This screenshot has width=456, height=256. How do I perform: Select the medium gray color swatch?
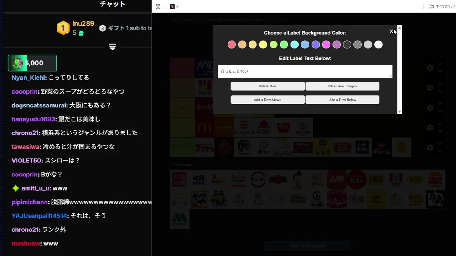coord(357,44)
